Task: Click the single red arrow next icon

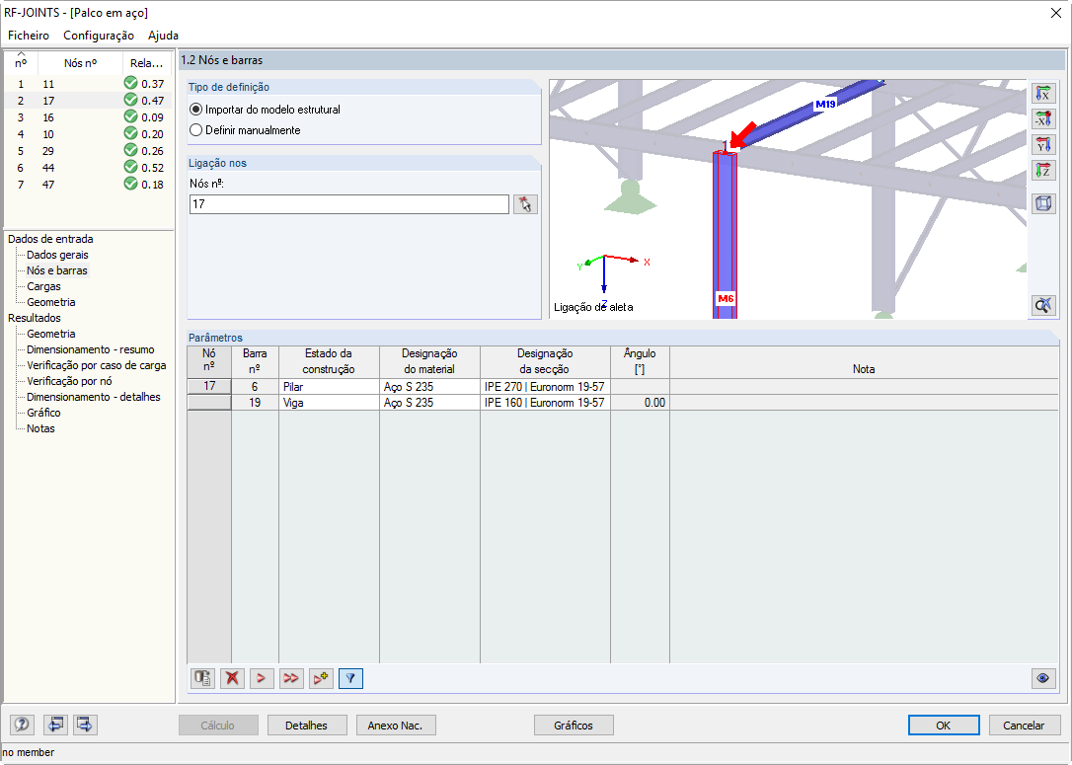Action: point(262,678)
